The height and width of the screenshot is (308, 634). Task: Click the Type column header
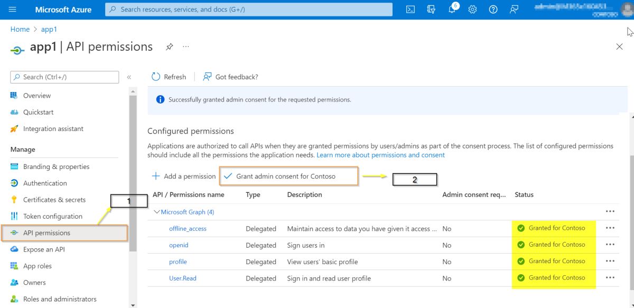[253, 194]
